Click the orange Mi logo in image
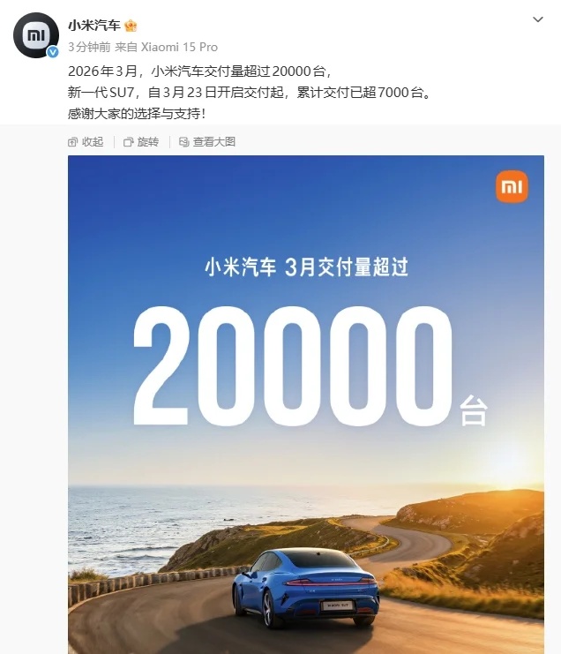The image size is (561, 654). click(512, 186)
